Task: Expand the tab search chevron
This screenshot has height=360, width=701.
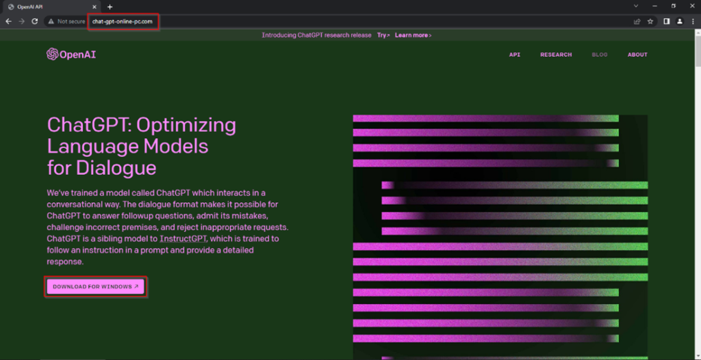Action: [636, 6]
